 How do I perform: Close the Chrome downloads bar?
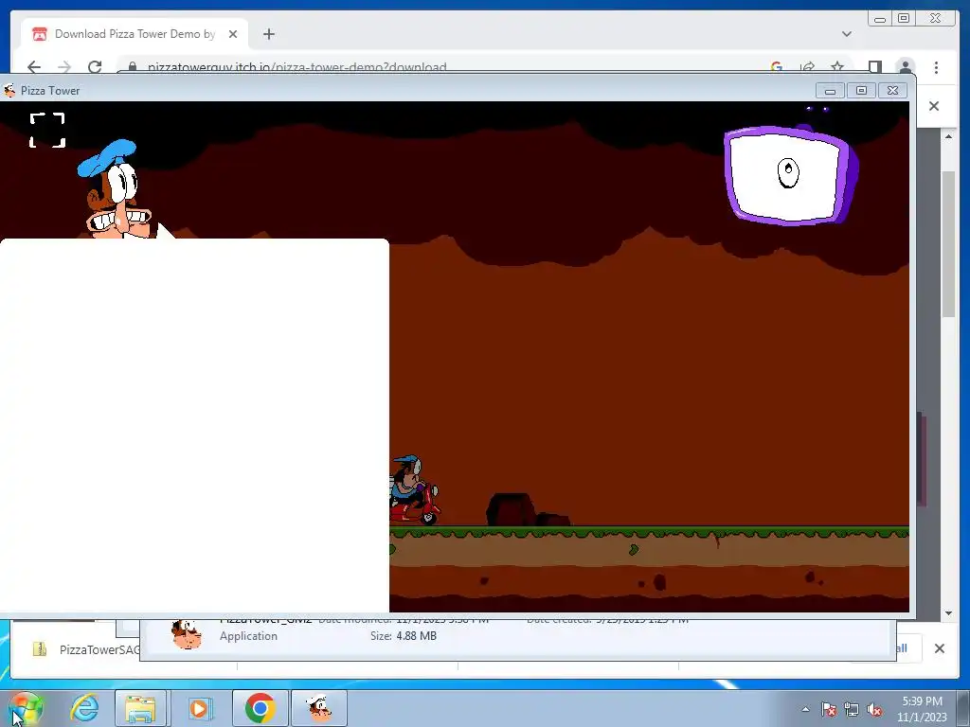tap(939, 648)
